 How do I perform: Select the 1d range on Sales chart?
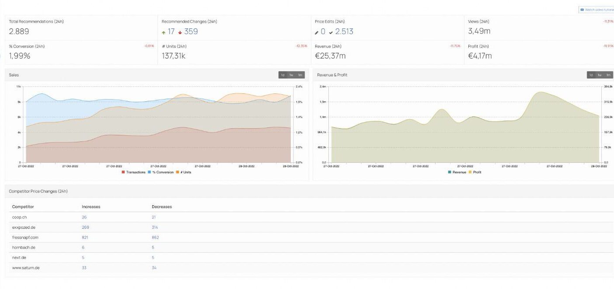283,75
